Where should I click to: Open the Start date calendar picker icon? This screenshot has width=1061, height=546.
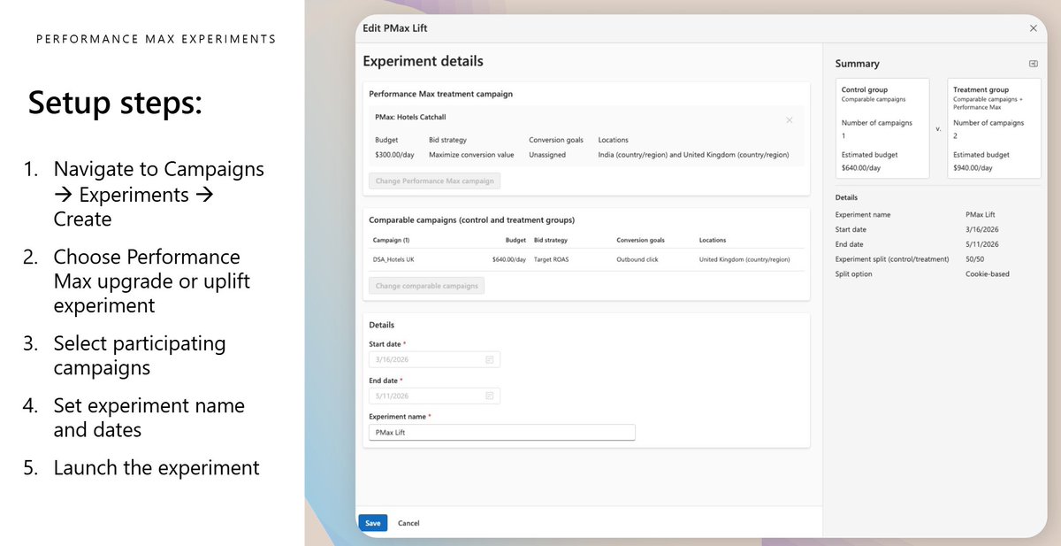[x=490, y=360]
